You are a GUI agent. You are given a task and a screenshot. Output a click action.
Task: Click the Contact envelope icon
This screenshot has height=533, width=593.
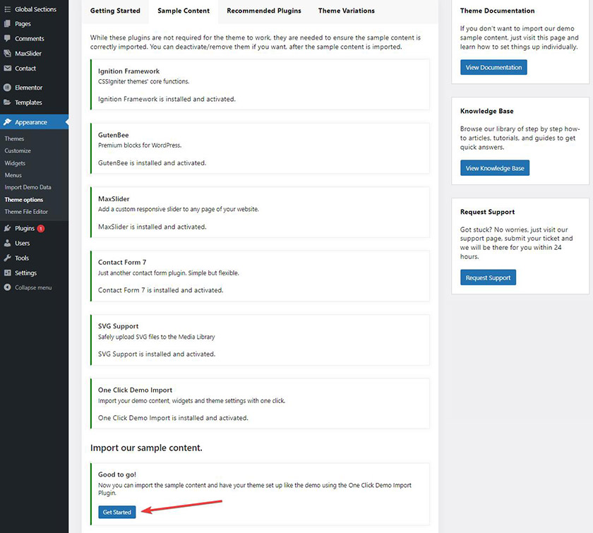click(7, 68)
